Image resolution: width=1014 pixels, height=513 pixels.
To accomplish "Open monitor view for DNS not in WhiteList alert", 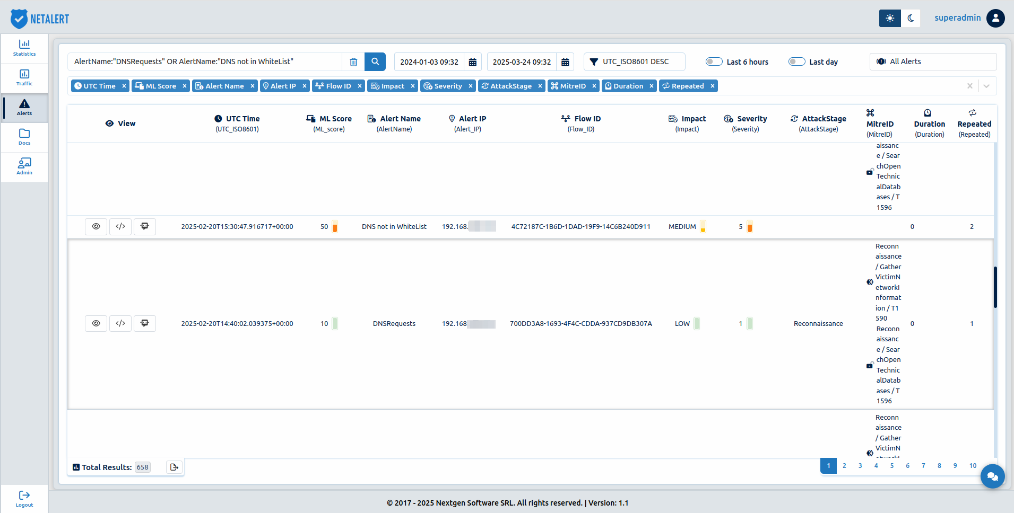I will point(145,226).
